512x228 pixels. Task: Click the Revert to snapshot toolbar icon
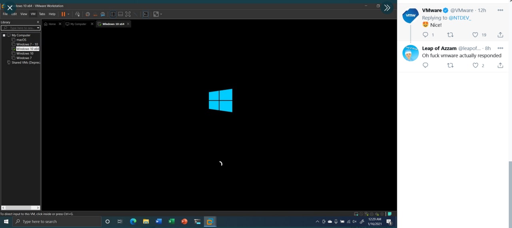click(x=95, y=14)
